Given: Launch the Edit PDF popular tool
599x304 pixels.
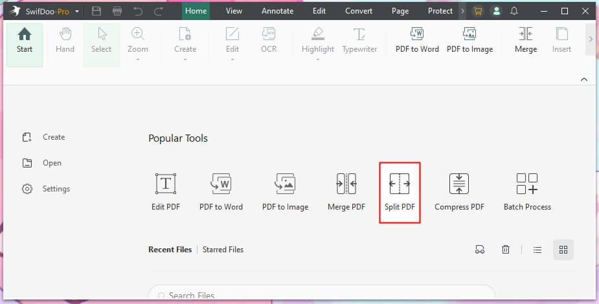Looking at the screenshot, I should pyautogui.click(x=166, y=192).
